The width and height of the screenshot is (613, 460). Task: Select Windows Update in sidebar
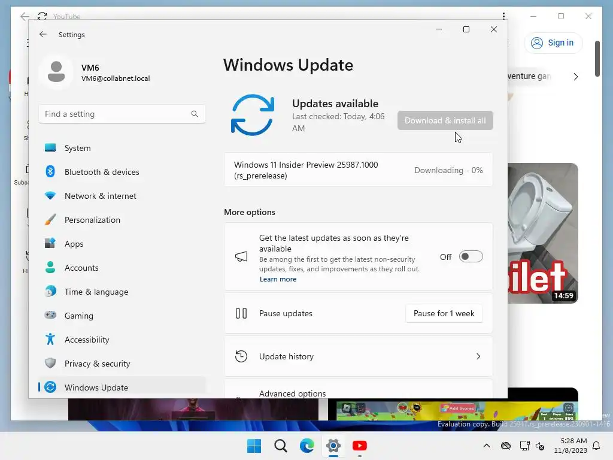click(122, 388)
